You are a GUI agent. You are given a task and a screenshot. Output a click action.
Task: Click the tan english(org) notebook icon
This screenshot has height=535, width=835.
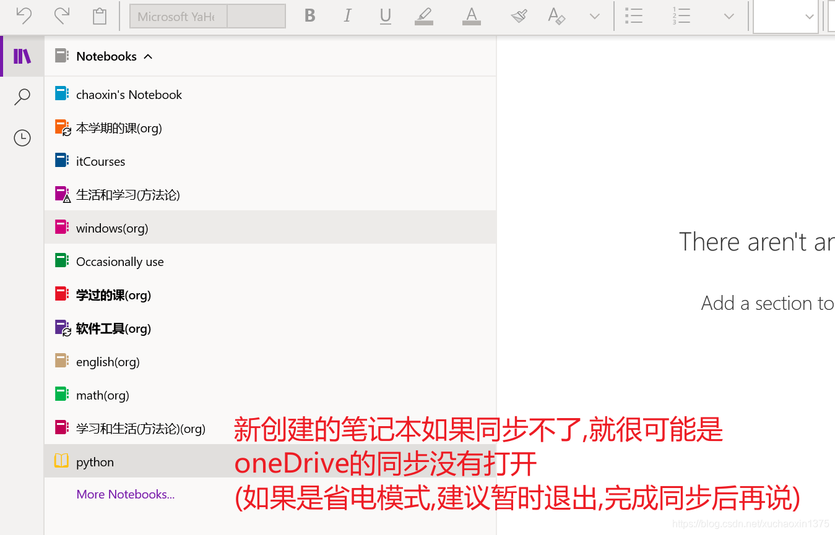(62, 361)
